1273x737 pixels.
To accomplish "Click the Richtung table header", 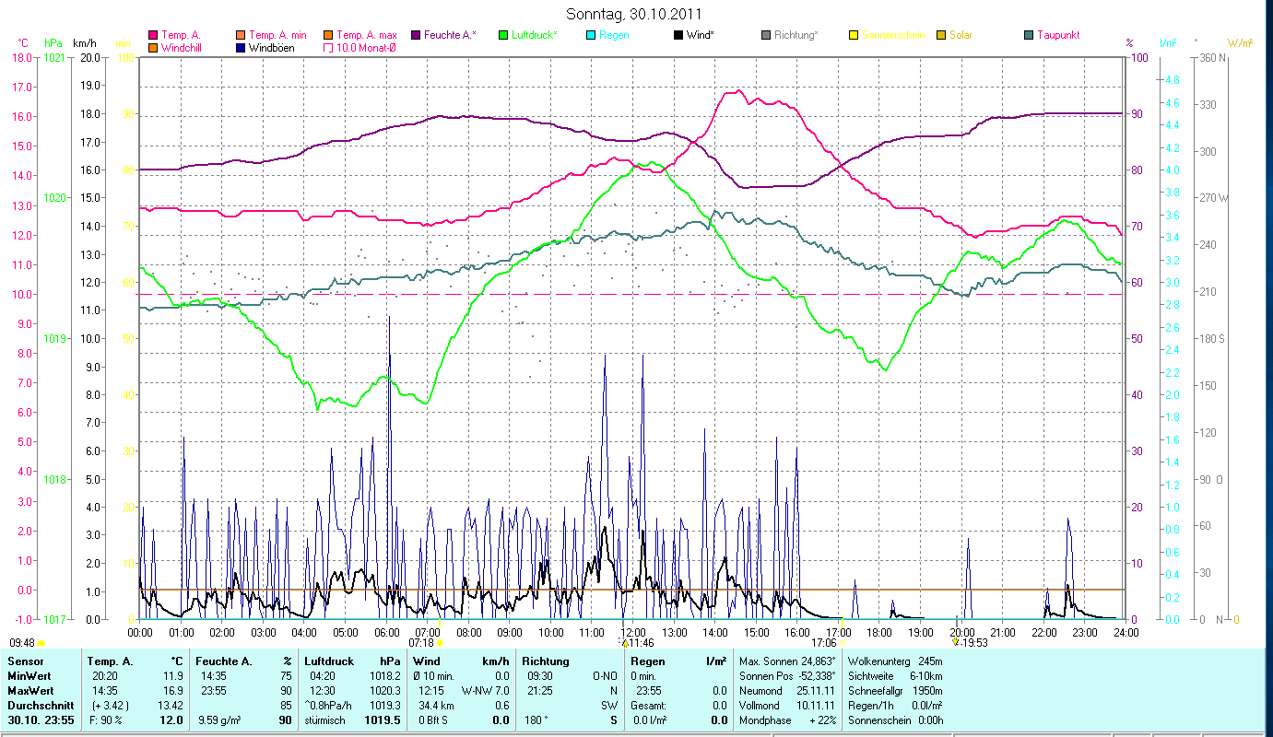I will pos(546,661).
